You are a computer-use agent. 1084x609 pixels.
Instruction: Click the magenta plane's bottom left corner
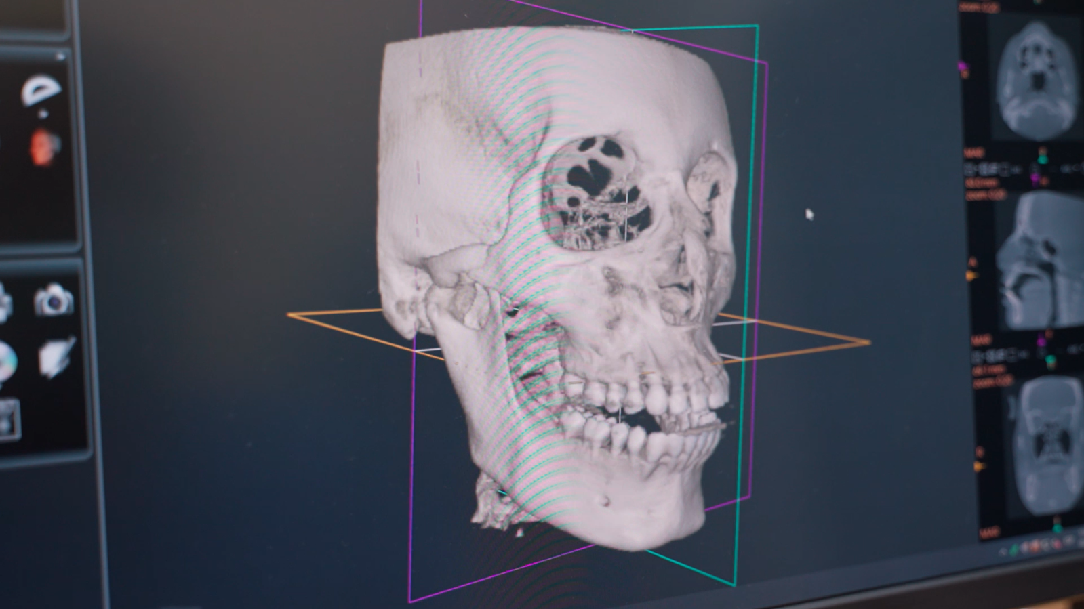point(410,600)
